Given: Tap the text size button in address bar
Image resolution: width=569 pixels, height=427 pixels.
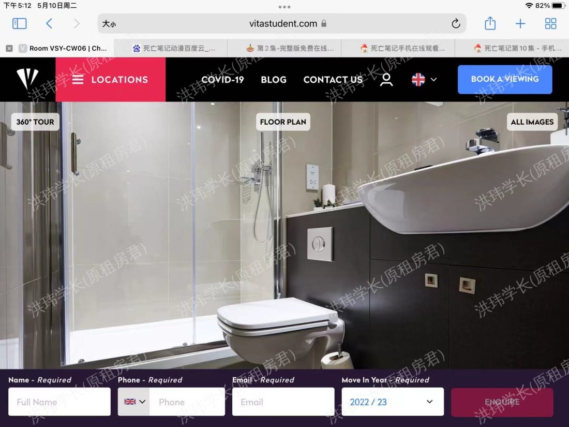Looking at the screenshot, I should pyautogui.click(x=109, y=23).
